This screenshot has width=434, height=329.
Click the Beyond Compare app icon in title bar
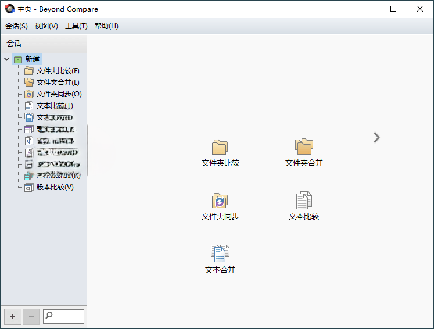point(10,9)
